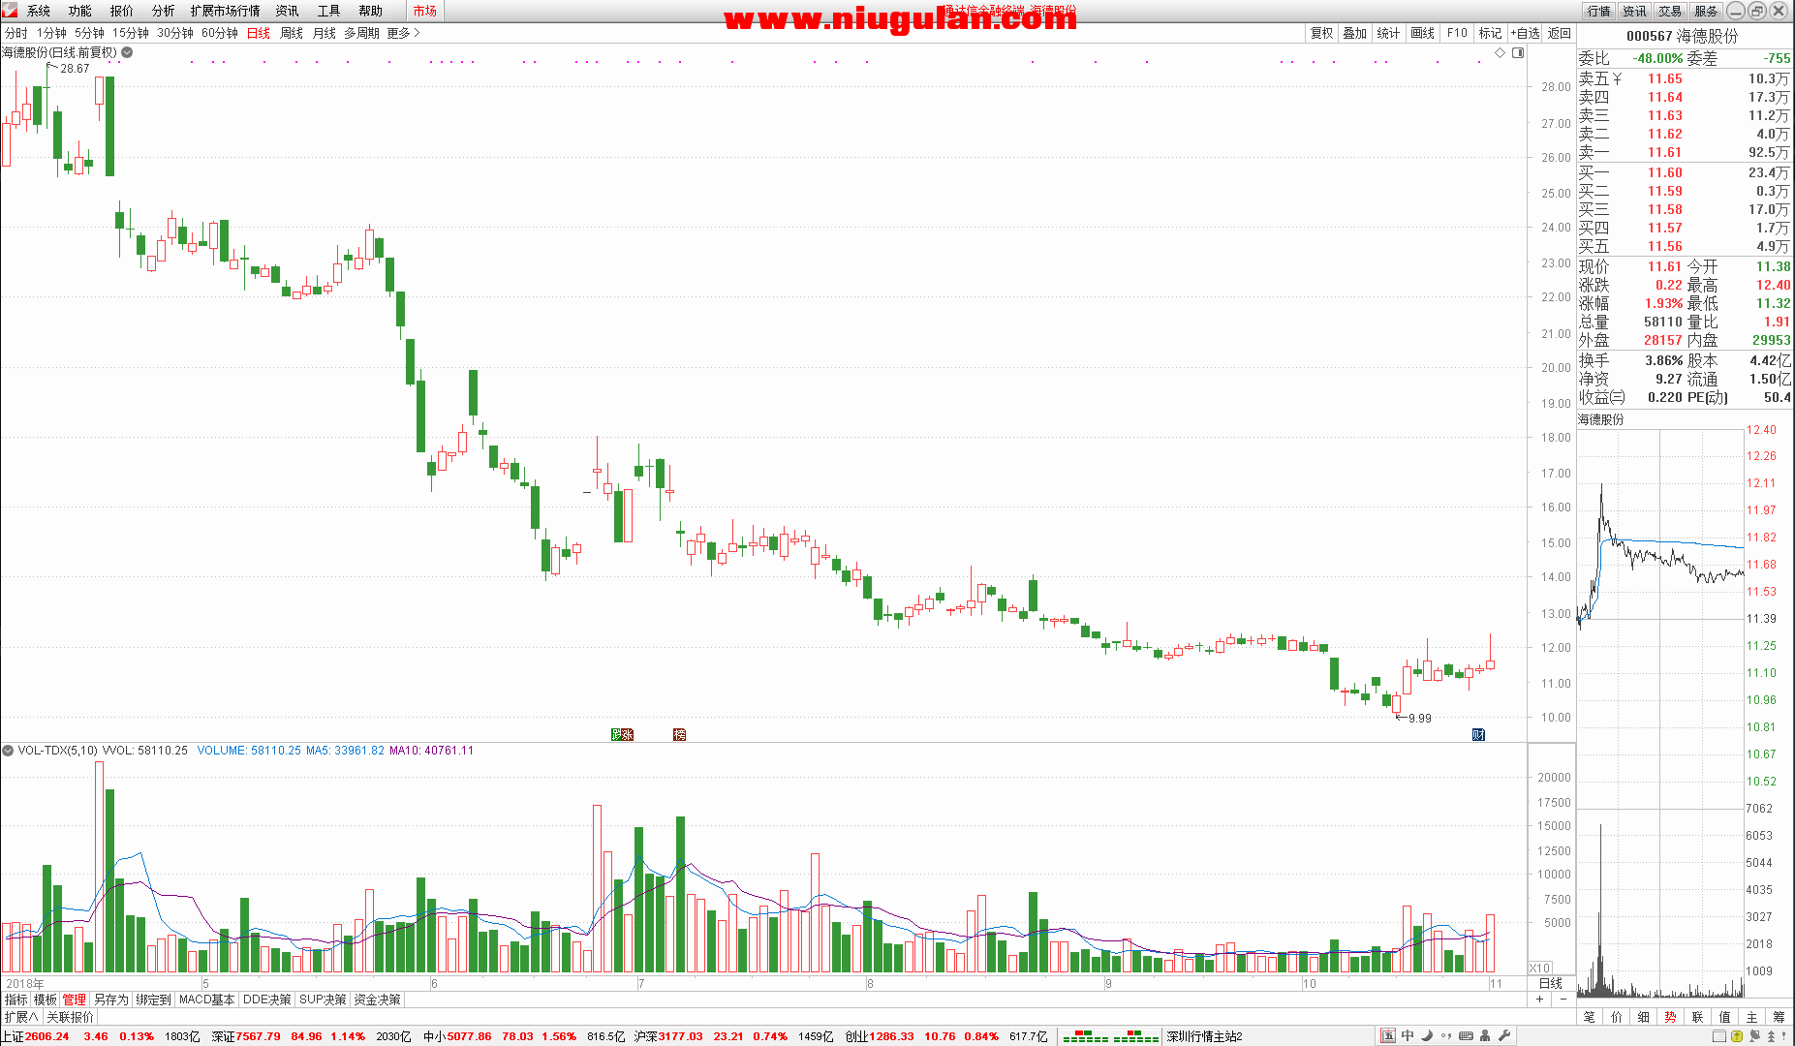Switch to the 市场 tab
The width and height of the screenshot is (1795, 1046).
tap(424, 11)
